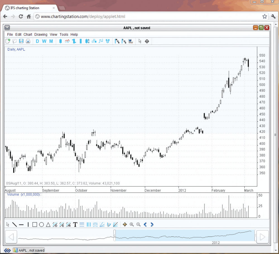Toggle Weekly timeframe with W button

click(44, 41)
